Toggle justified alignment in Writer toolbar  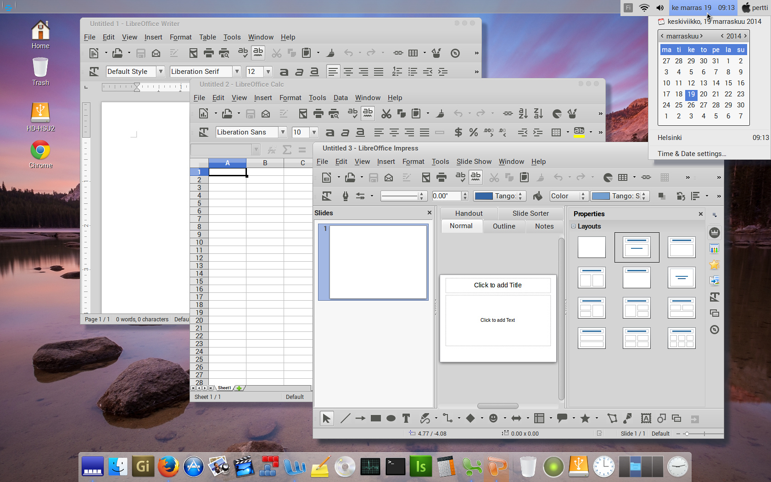tap(379, 72)
